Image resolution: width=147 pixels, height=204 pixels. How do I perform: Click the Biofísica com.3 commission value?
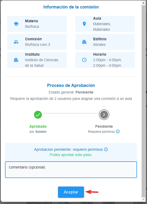click(x=37, y=45)
